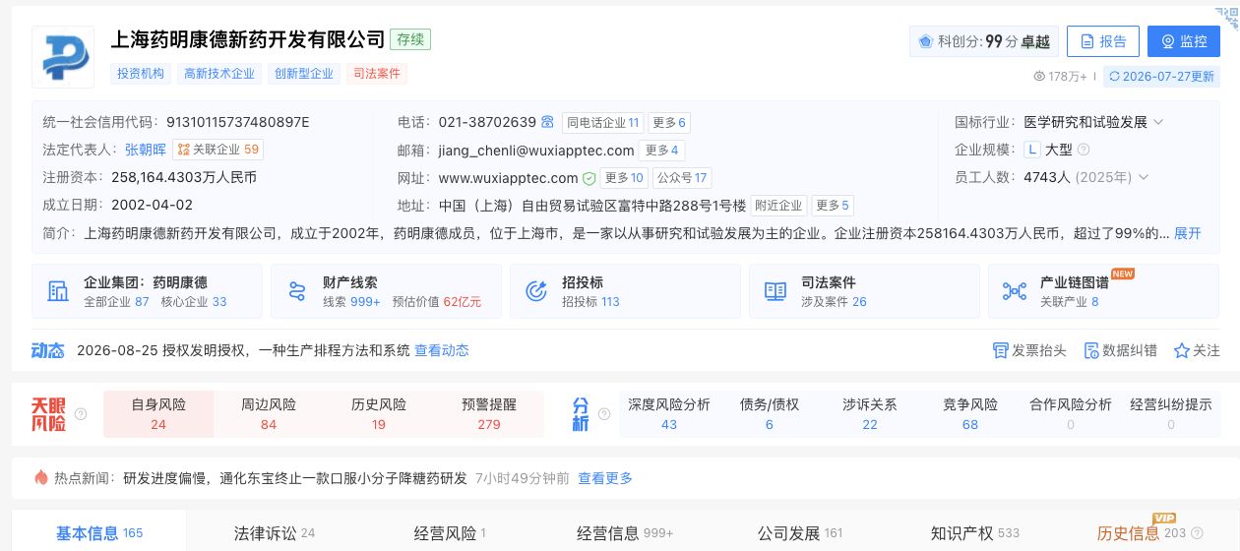1240x551 pixels.
Task: Click the 查看动态 link
Action: (x=441, y=350)
